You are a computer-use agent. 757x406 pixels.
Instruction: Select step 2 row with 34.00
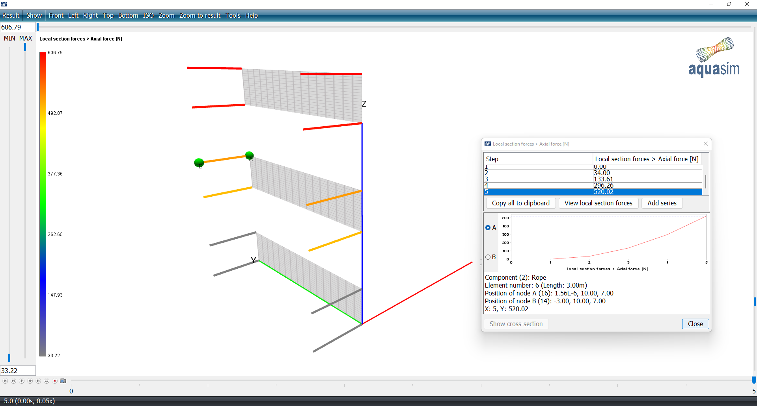(x=593, y=173)
